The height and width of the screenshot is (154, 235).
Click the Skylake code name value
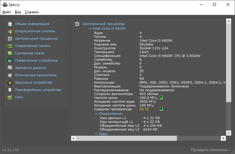click(146, 44)
